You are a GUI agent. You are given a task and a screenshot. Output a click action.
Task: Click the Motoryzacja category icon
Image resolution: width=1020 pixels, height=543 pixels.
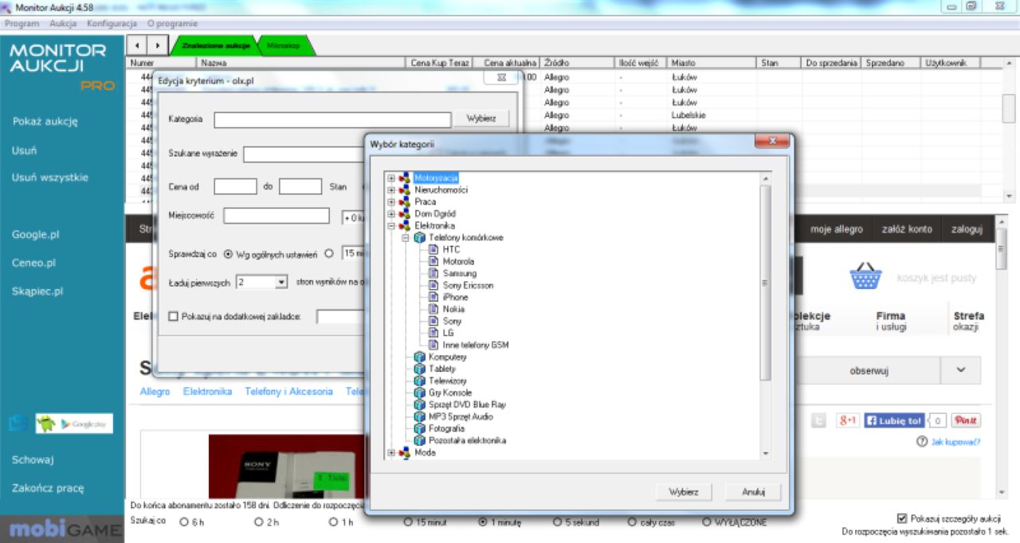pos(405,178)
